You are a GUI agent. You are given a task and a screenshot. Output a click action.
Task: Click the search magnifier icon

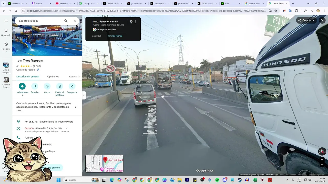pos(66,21)
